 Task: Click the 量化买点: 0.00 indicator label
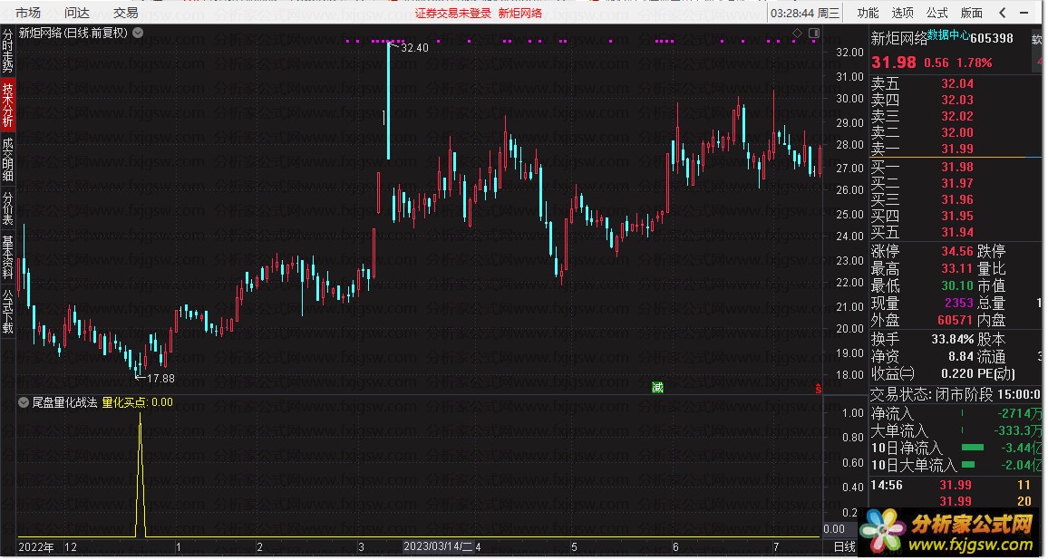point(137,402)
